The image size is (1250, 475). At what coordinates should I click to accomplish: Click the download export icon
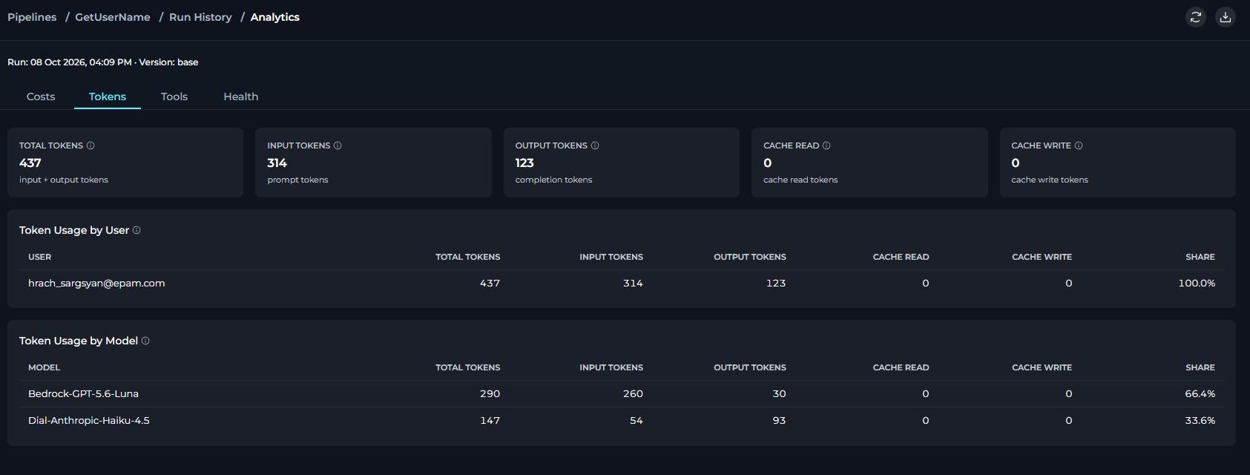coord(1226,17)
